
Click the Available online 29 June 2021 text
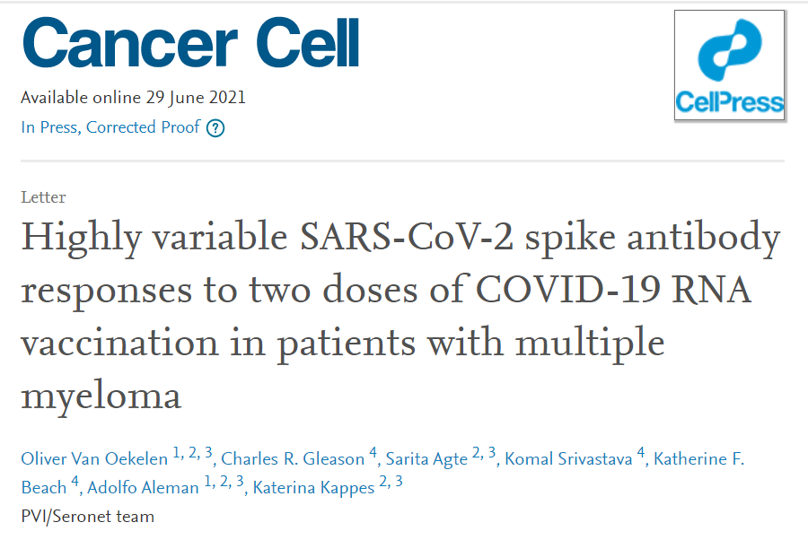[x=133, y=98]
